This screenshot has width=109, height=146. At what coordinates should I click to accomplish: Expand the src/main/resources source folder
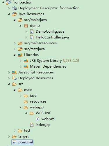(x=15, y=43)
